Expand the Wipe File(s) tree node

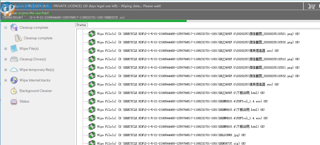6,49
